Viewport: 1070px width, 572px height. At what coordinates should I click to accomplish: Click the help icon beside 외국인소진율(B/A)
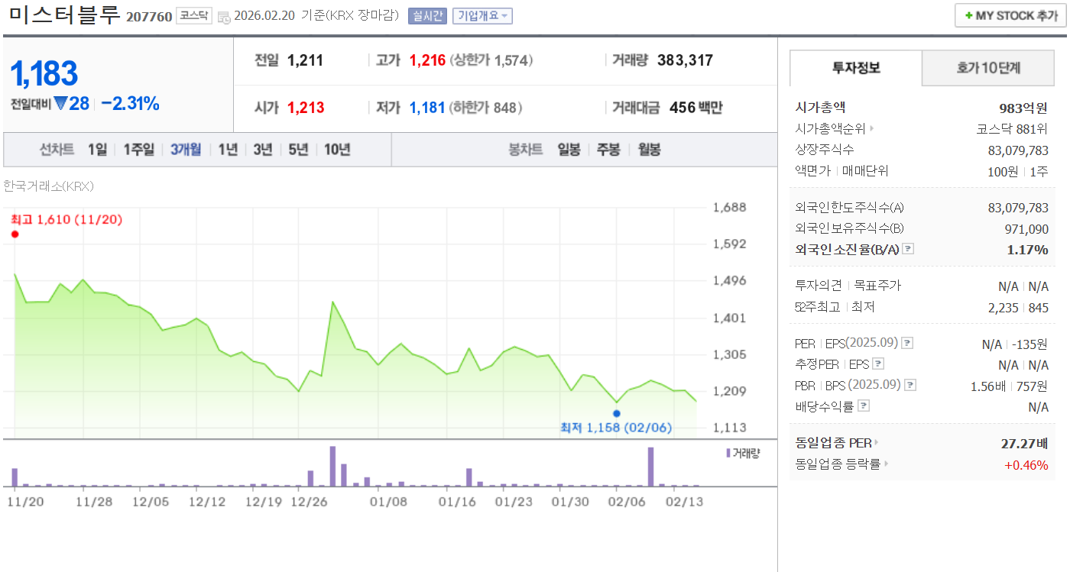point(908,249)
